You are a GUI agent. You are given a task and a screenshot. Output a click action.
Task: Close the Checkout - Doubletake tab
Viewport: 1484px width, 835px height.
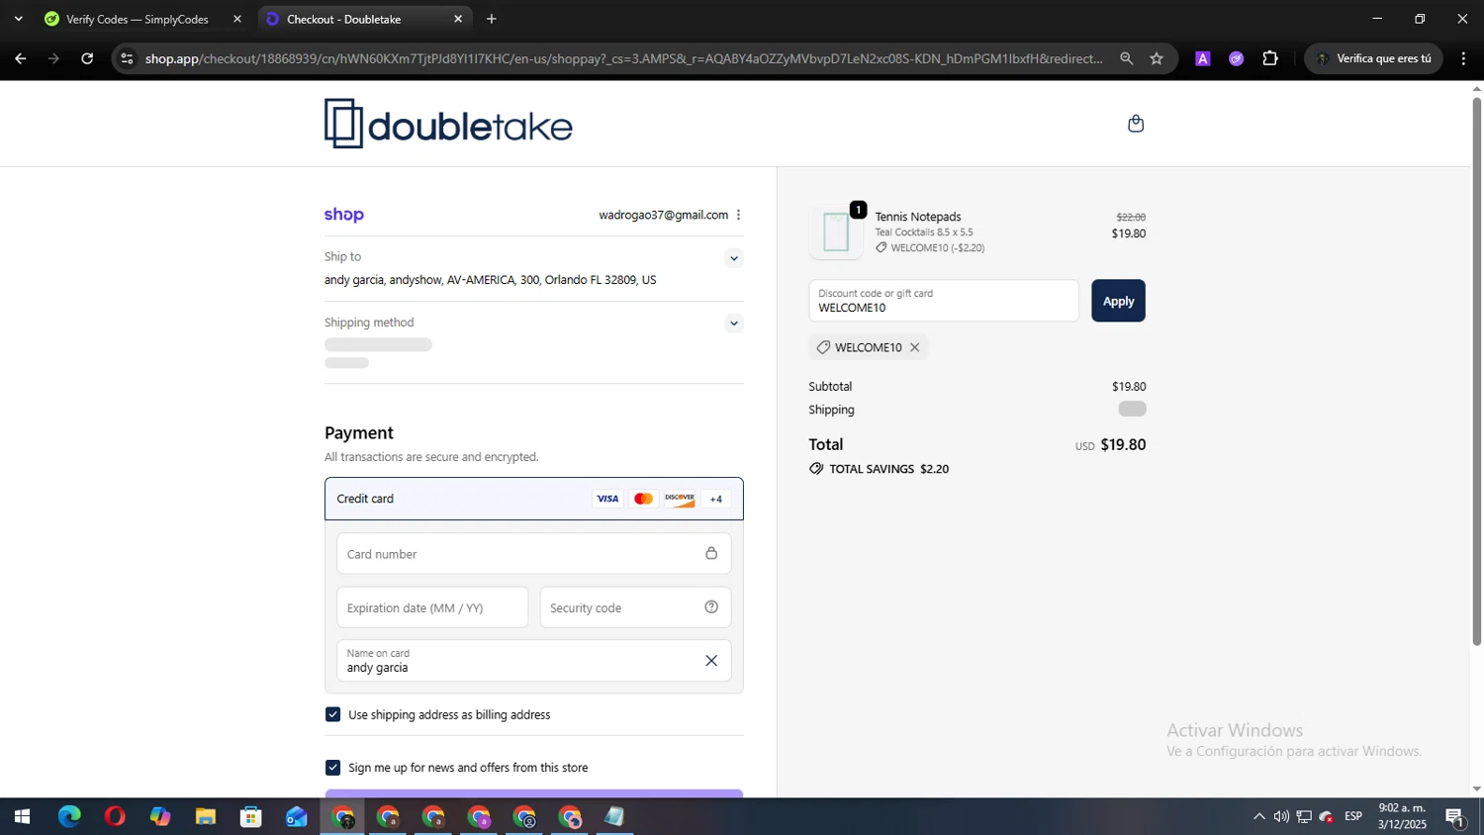click(458, 19)
